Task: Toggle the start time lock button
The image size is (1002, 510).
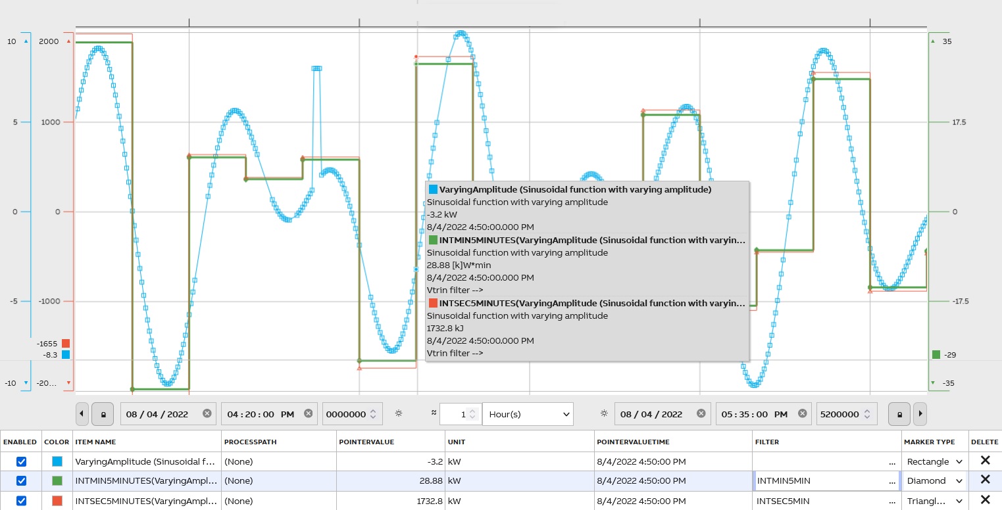Action: pyautogui.click(x=103, y=414)
